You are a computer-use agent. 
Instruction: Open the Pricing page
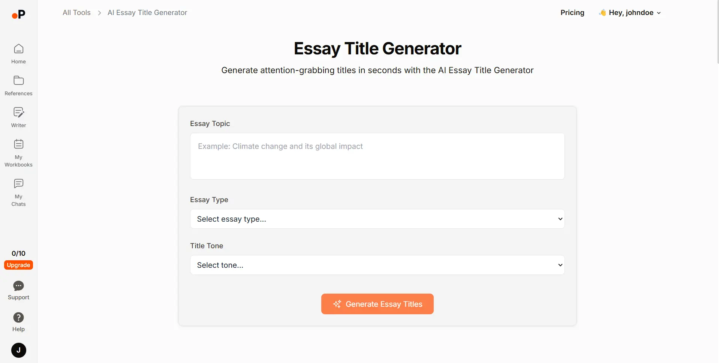(572, 12)
